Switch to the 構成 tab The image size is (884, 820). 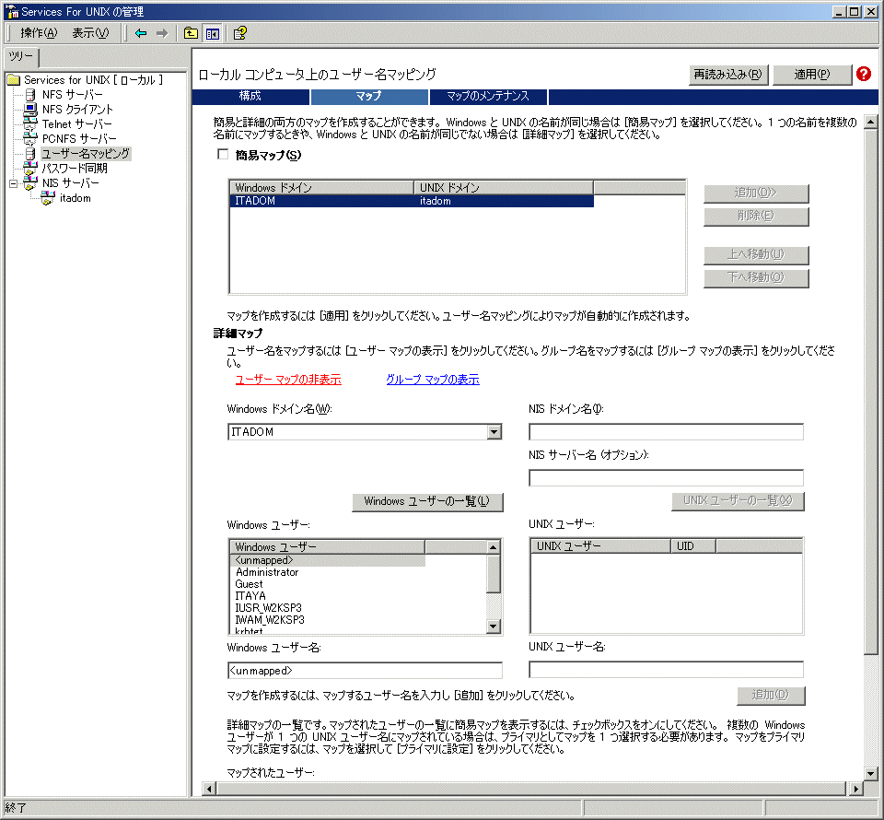(250, 97)
